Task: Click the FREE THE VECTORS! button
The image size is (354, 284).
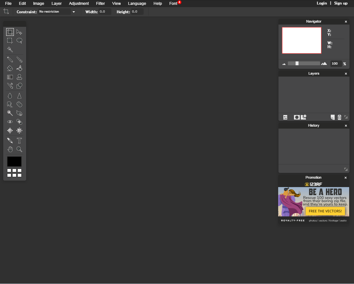Action: coord(325,211)
